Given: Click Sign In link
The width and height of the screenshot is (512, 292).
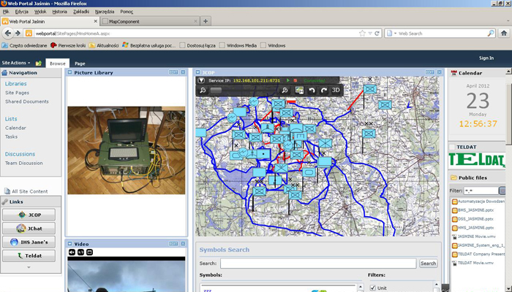Looking at the screenshot, I should 486,58.
